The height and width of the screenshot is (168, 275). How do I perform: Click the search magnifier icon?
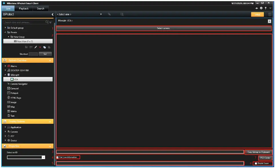click(47, 21)
